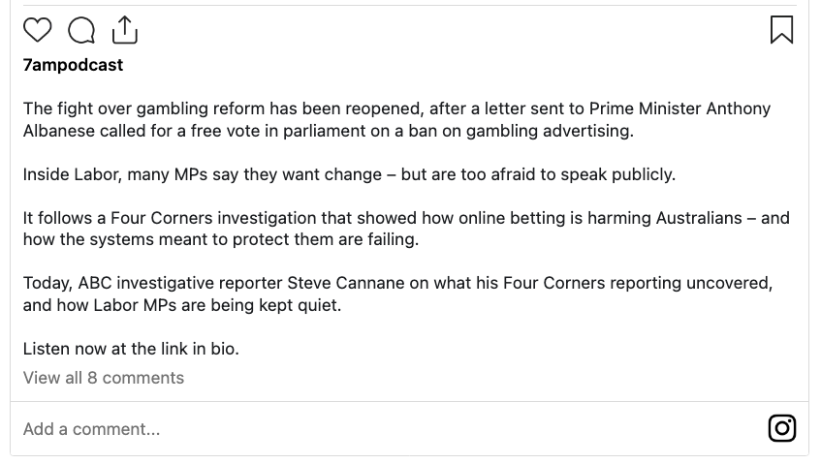Save the post with the bookmark icon
This screenshot has height=464, width=821.
point(781,30)
